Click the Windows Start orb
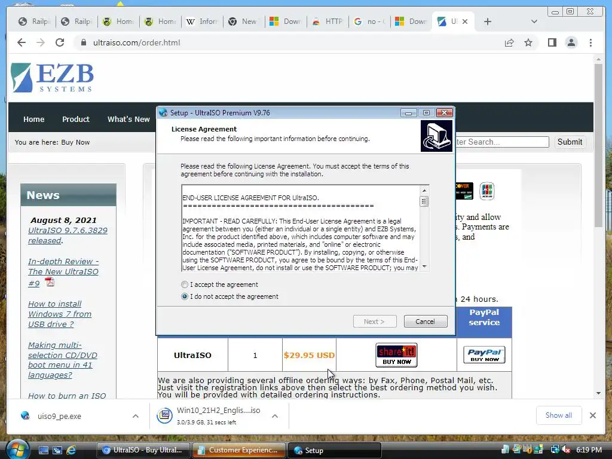Screen dimensions: 612x459 pos(17,449)
